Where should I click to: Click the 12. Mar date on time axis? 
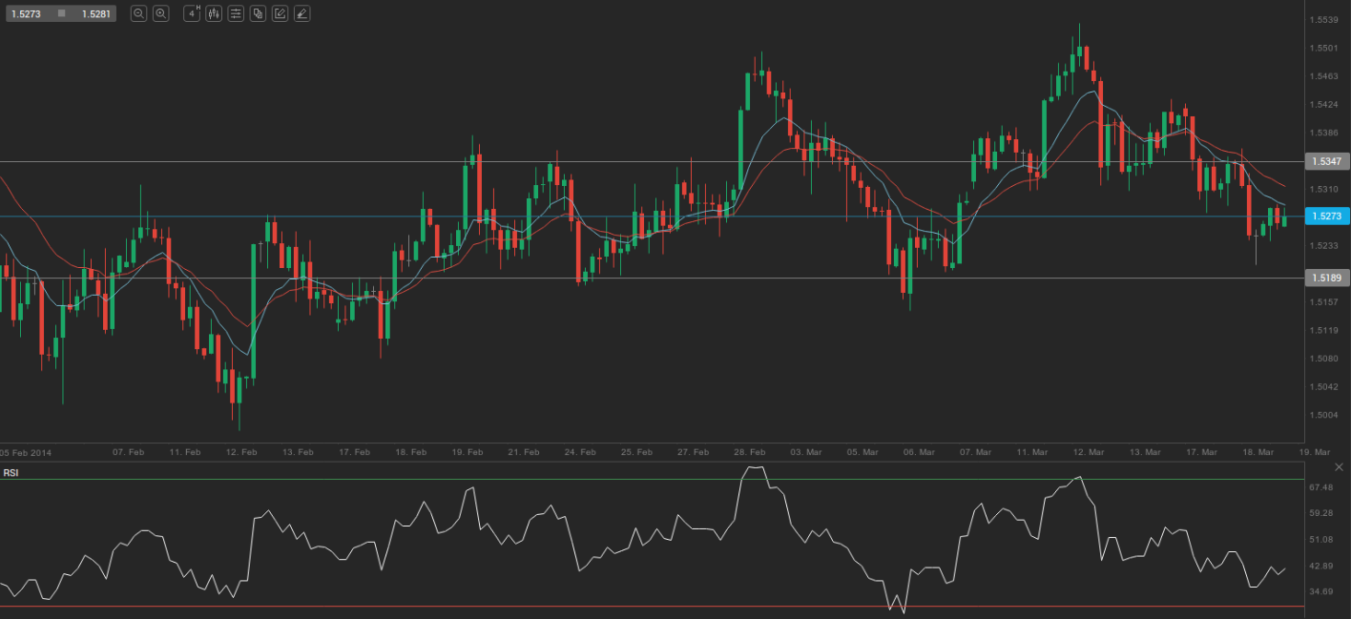pos(1089,451)
